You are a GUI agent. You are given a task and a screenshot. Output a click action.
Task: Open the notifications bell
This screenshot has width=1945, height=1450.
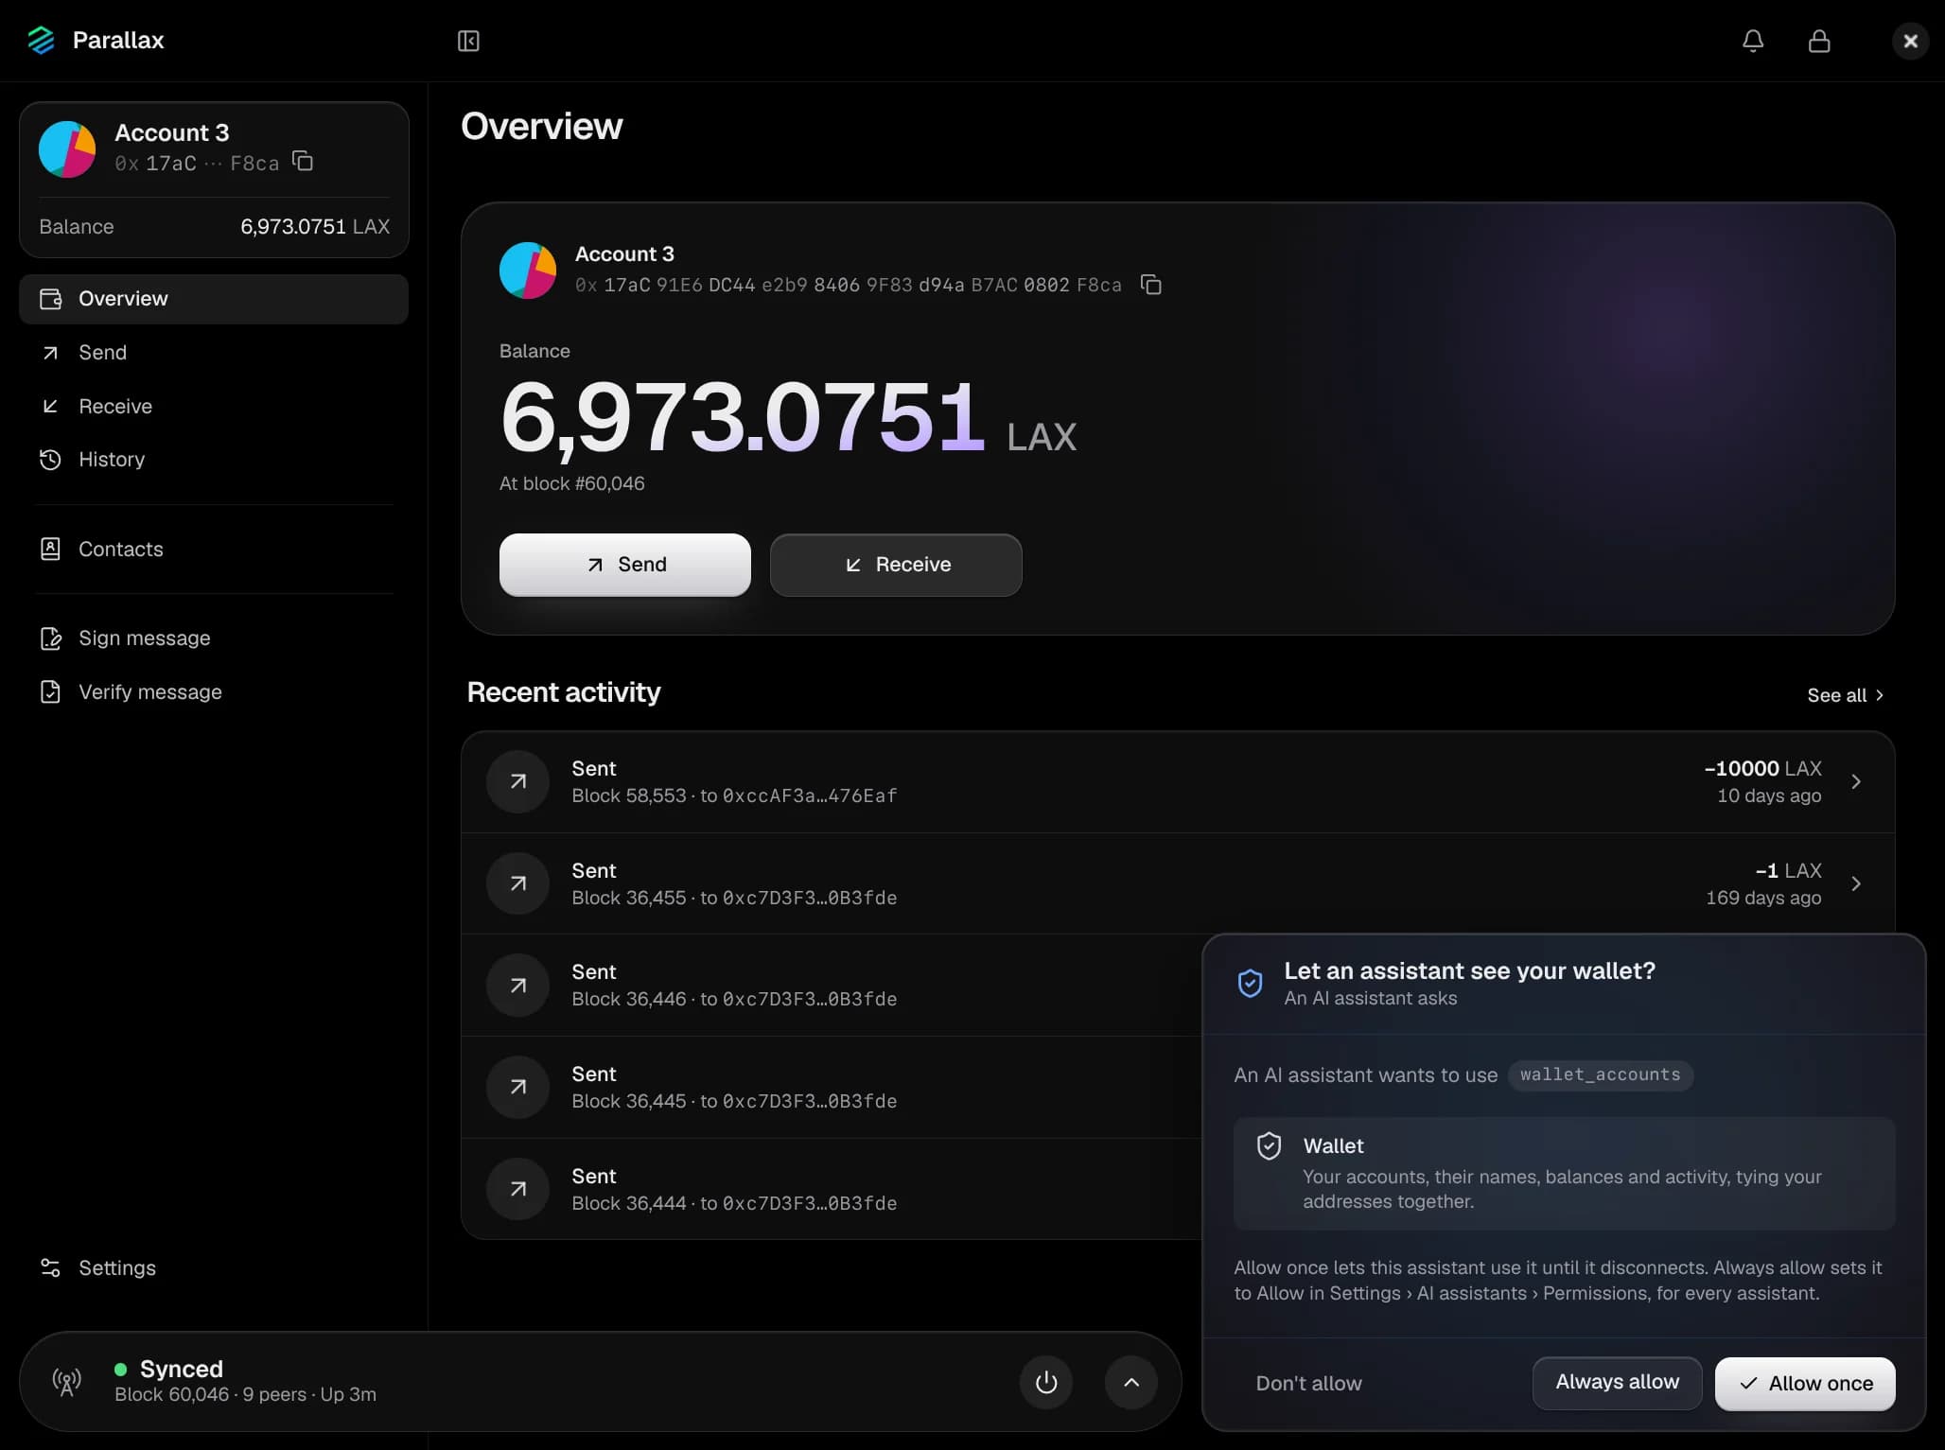click(1753, 41)
